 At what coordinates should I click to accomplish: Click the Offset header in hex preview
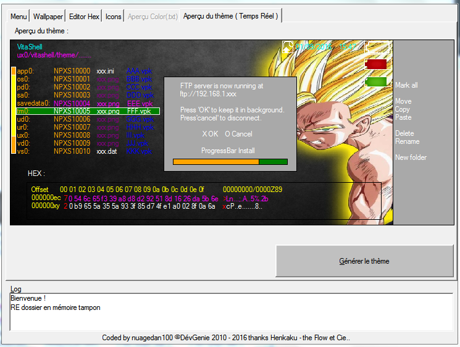pyautogui.click(x=40, y=190)
